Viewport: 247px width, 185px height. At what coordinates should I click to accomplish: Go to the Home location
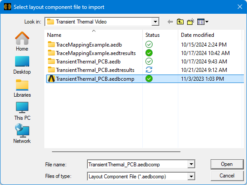coord(22,41)
